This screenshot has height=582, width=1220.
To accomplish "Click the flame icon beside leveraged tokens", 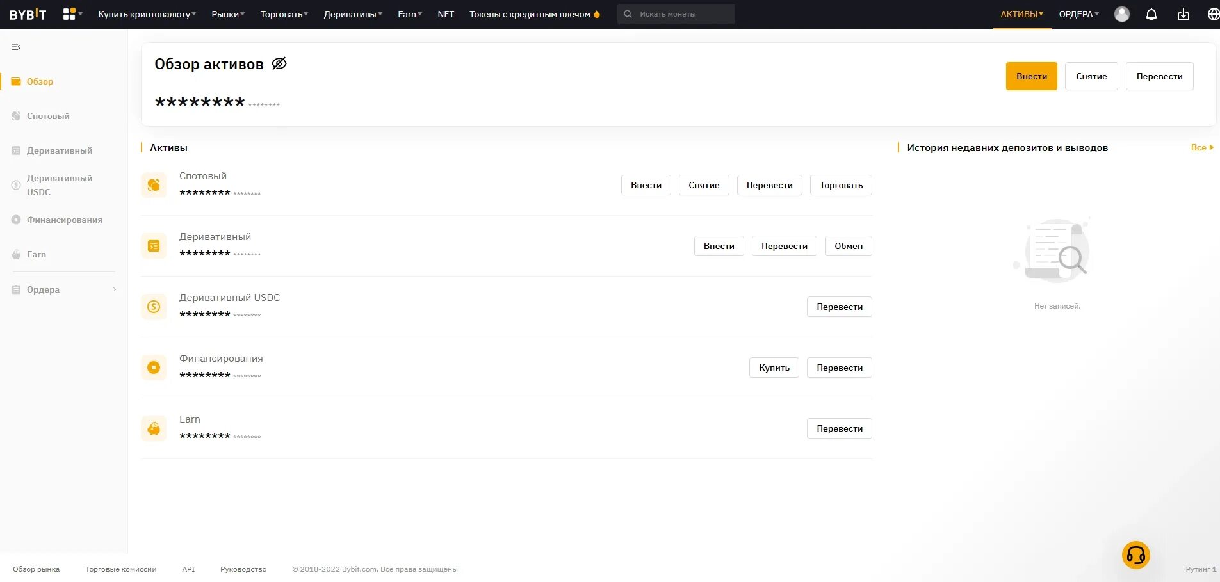I will click(597, 14).
